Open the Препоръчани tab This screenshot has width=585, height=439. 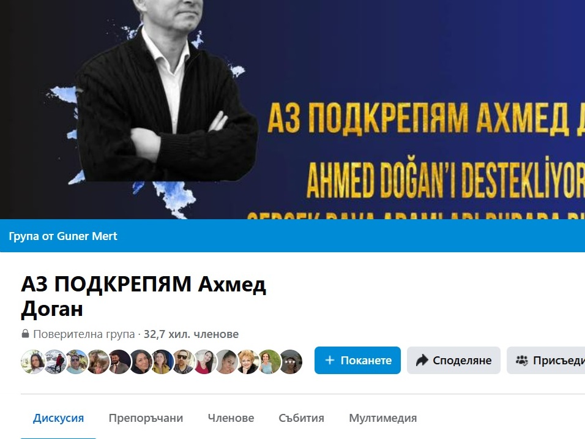pos(146,418)
